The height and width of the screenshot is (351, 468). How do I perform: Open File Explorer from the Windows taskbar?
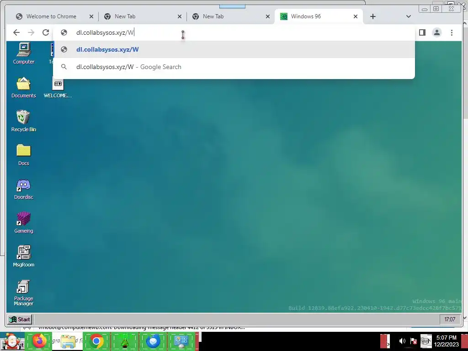[x=68, y=341]
